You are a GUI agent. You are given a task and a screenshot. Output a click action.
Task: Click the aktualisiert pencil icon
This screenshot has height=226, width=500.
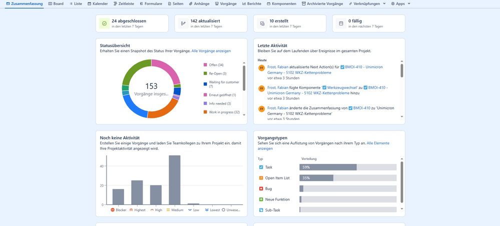[x=183, y=23]
